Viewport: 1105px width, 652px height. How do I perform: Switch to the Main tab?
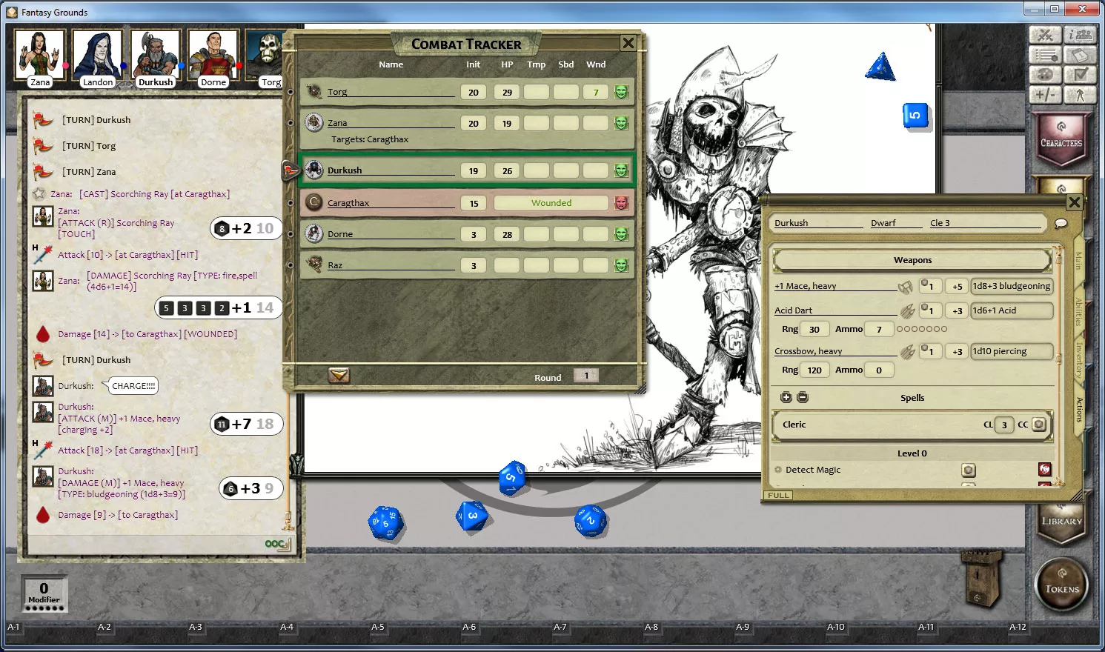1078,260
